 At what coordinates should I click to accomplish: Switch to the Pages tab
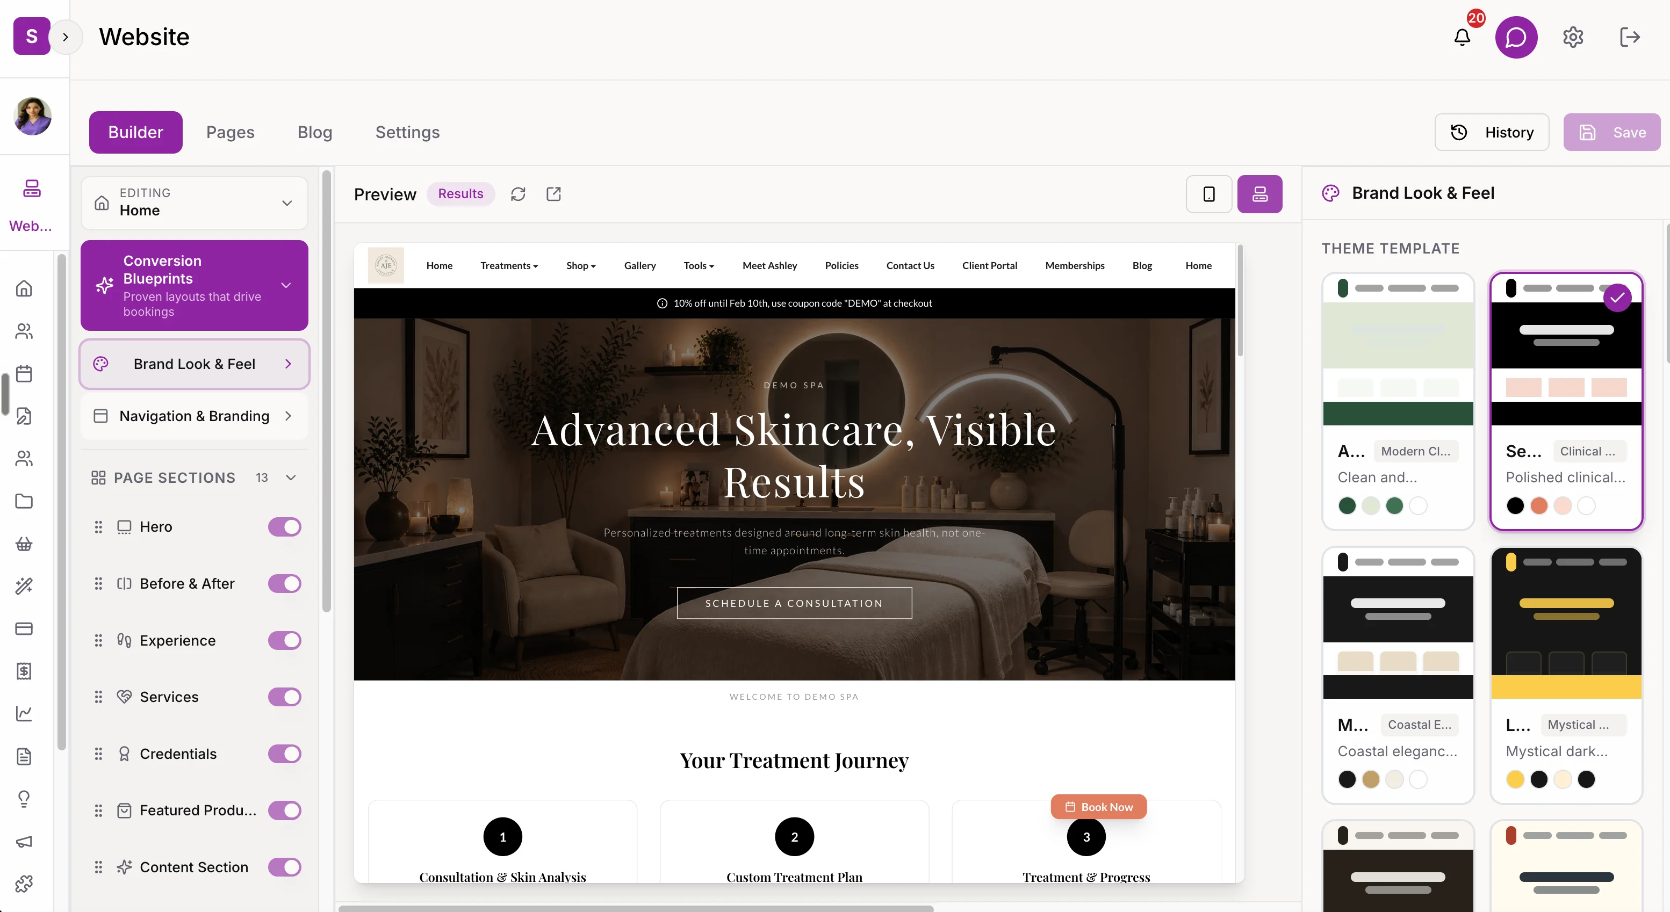click(230, 132)
